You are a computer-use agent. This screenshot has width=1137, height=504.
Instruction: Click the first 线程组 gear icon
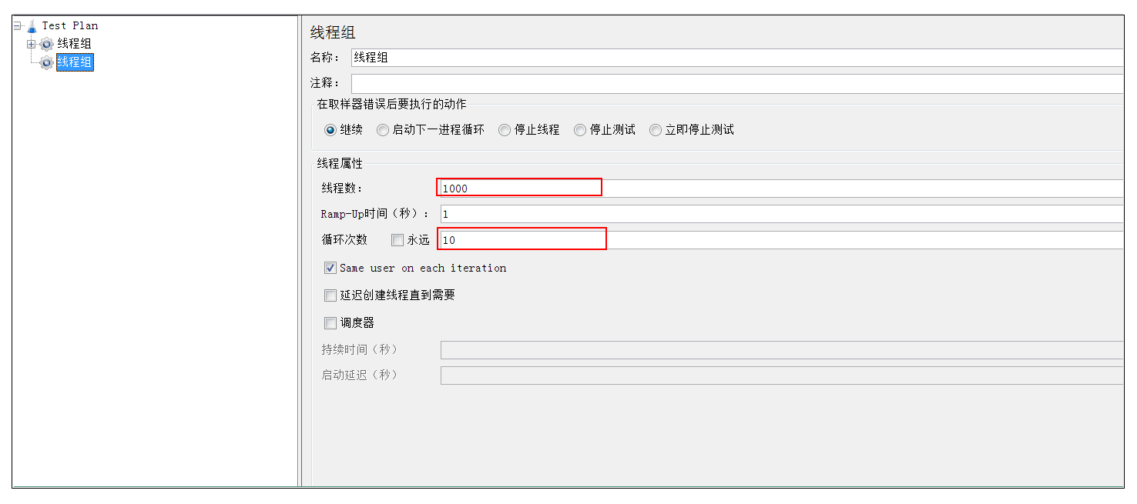[x=46, y=44]
